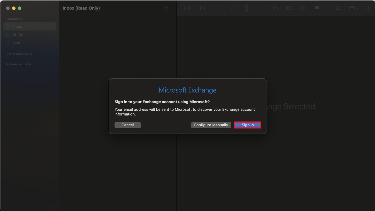Archive the selected message
Viewport: 375px width, 211px height.
pyautogui.click(x=233, y=8)
